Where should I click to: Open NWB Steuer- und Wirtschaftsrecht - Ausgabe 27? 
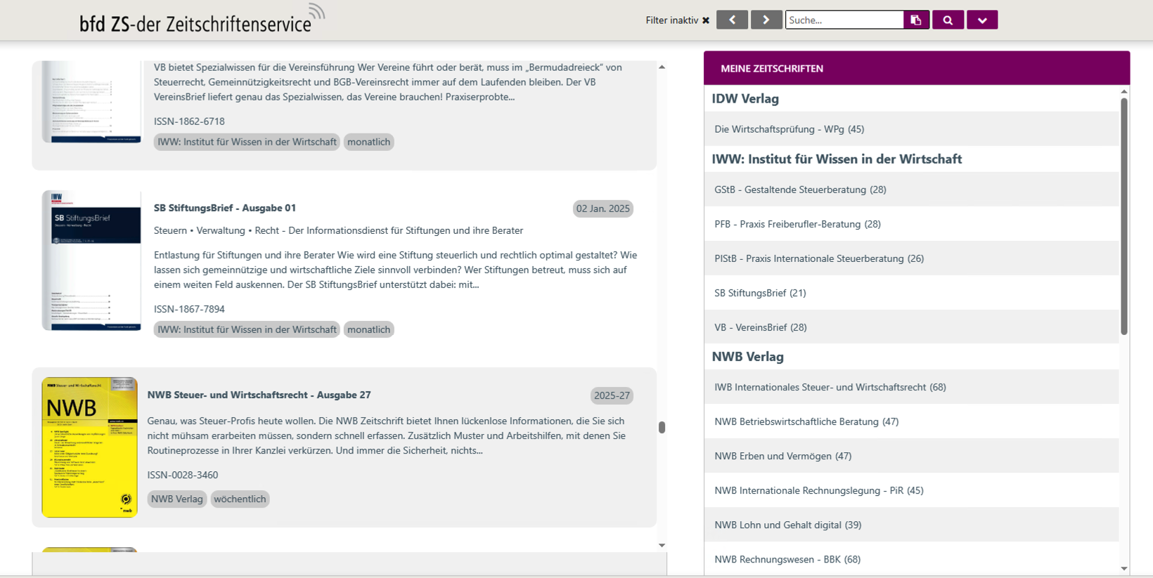click(x=259, y=395)
